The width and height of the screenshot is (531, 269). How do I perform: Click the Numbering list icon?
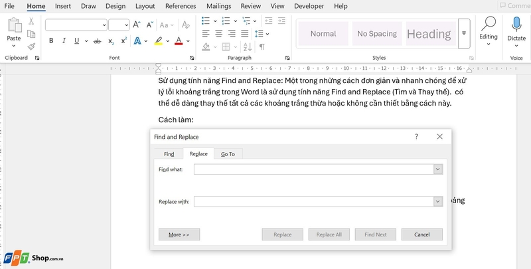pos(226,21)
